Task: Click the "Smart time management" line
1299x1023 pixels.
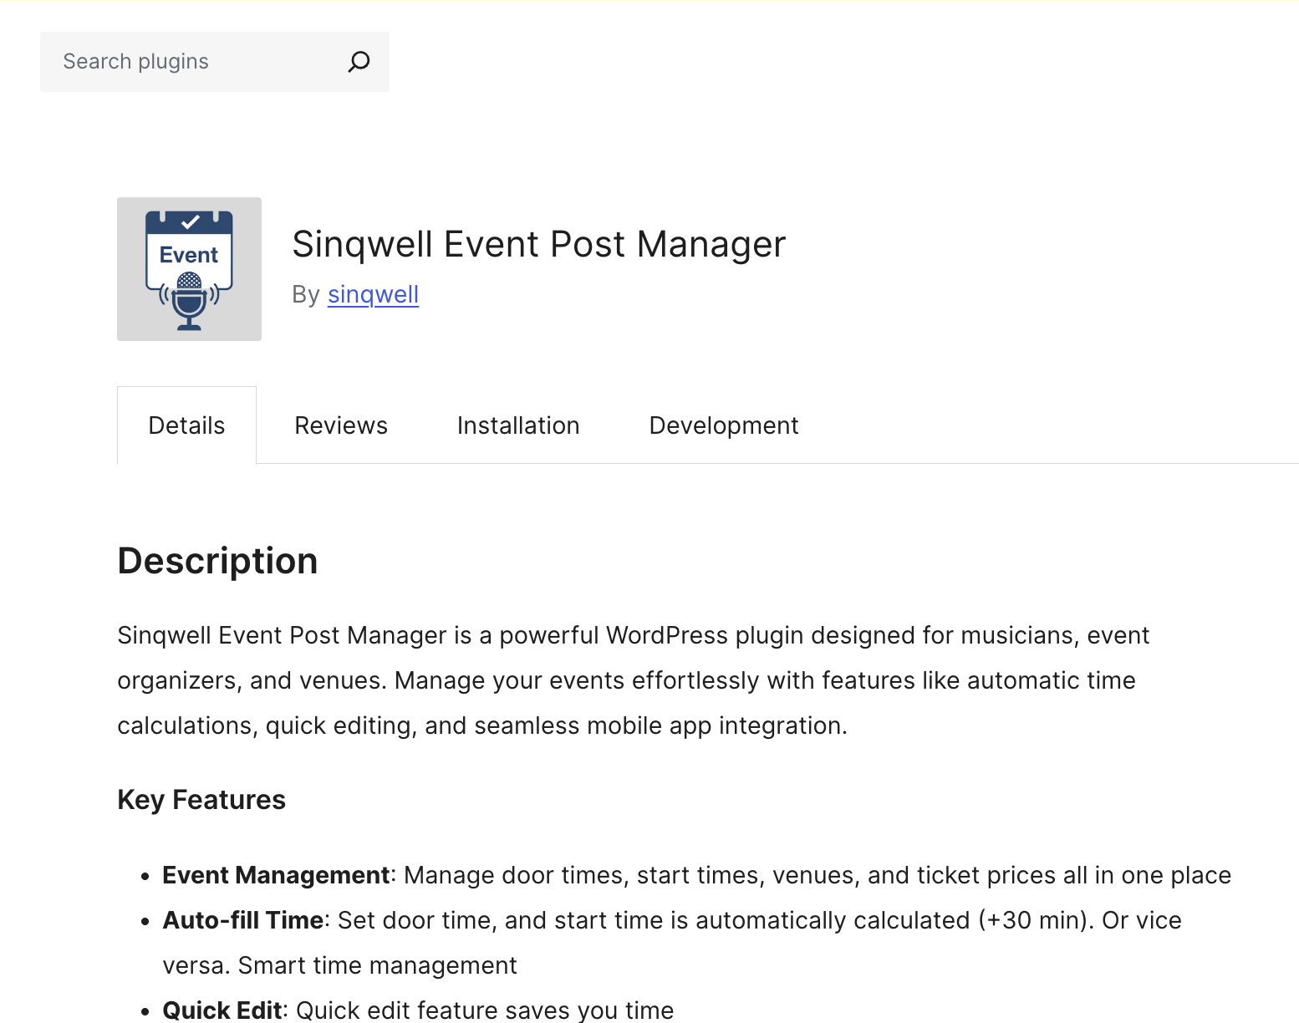Action: pyautogui.click(x=378, y=965)
